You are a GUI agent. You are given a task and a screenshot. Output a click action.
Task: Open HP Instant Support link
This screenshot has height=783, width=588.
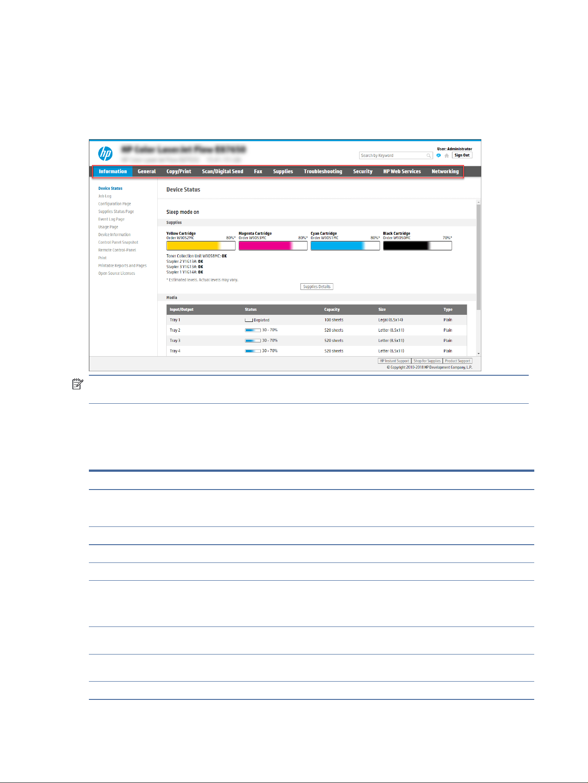tap(394, 361)
